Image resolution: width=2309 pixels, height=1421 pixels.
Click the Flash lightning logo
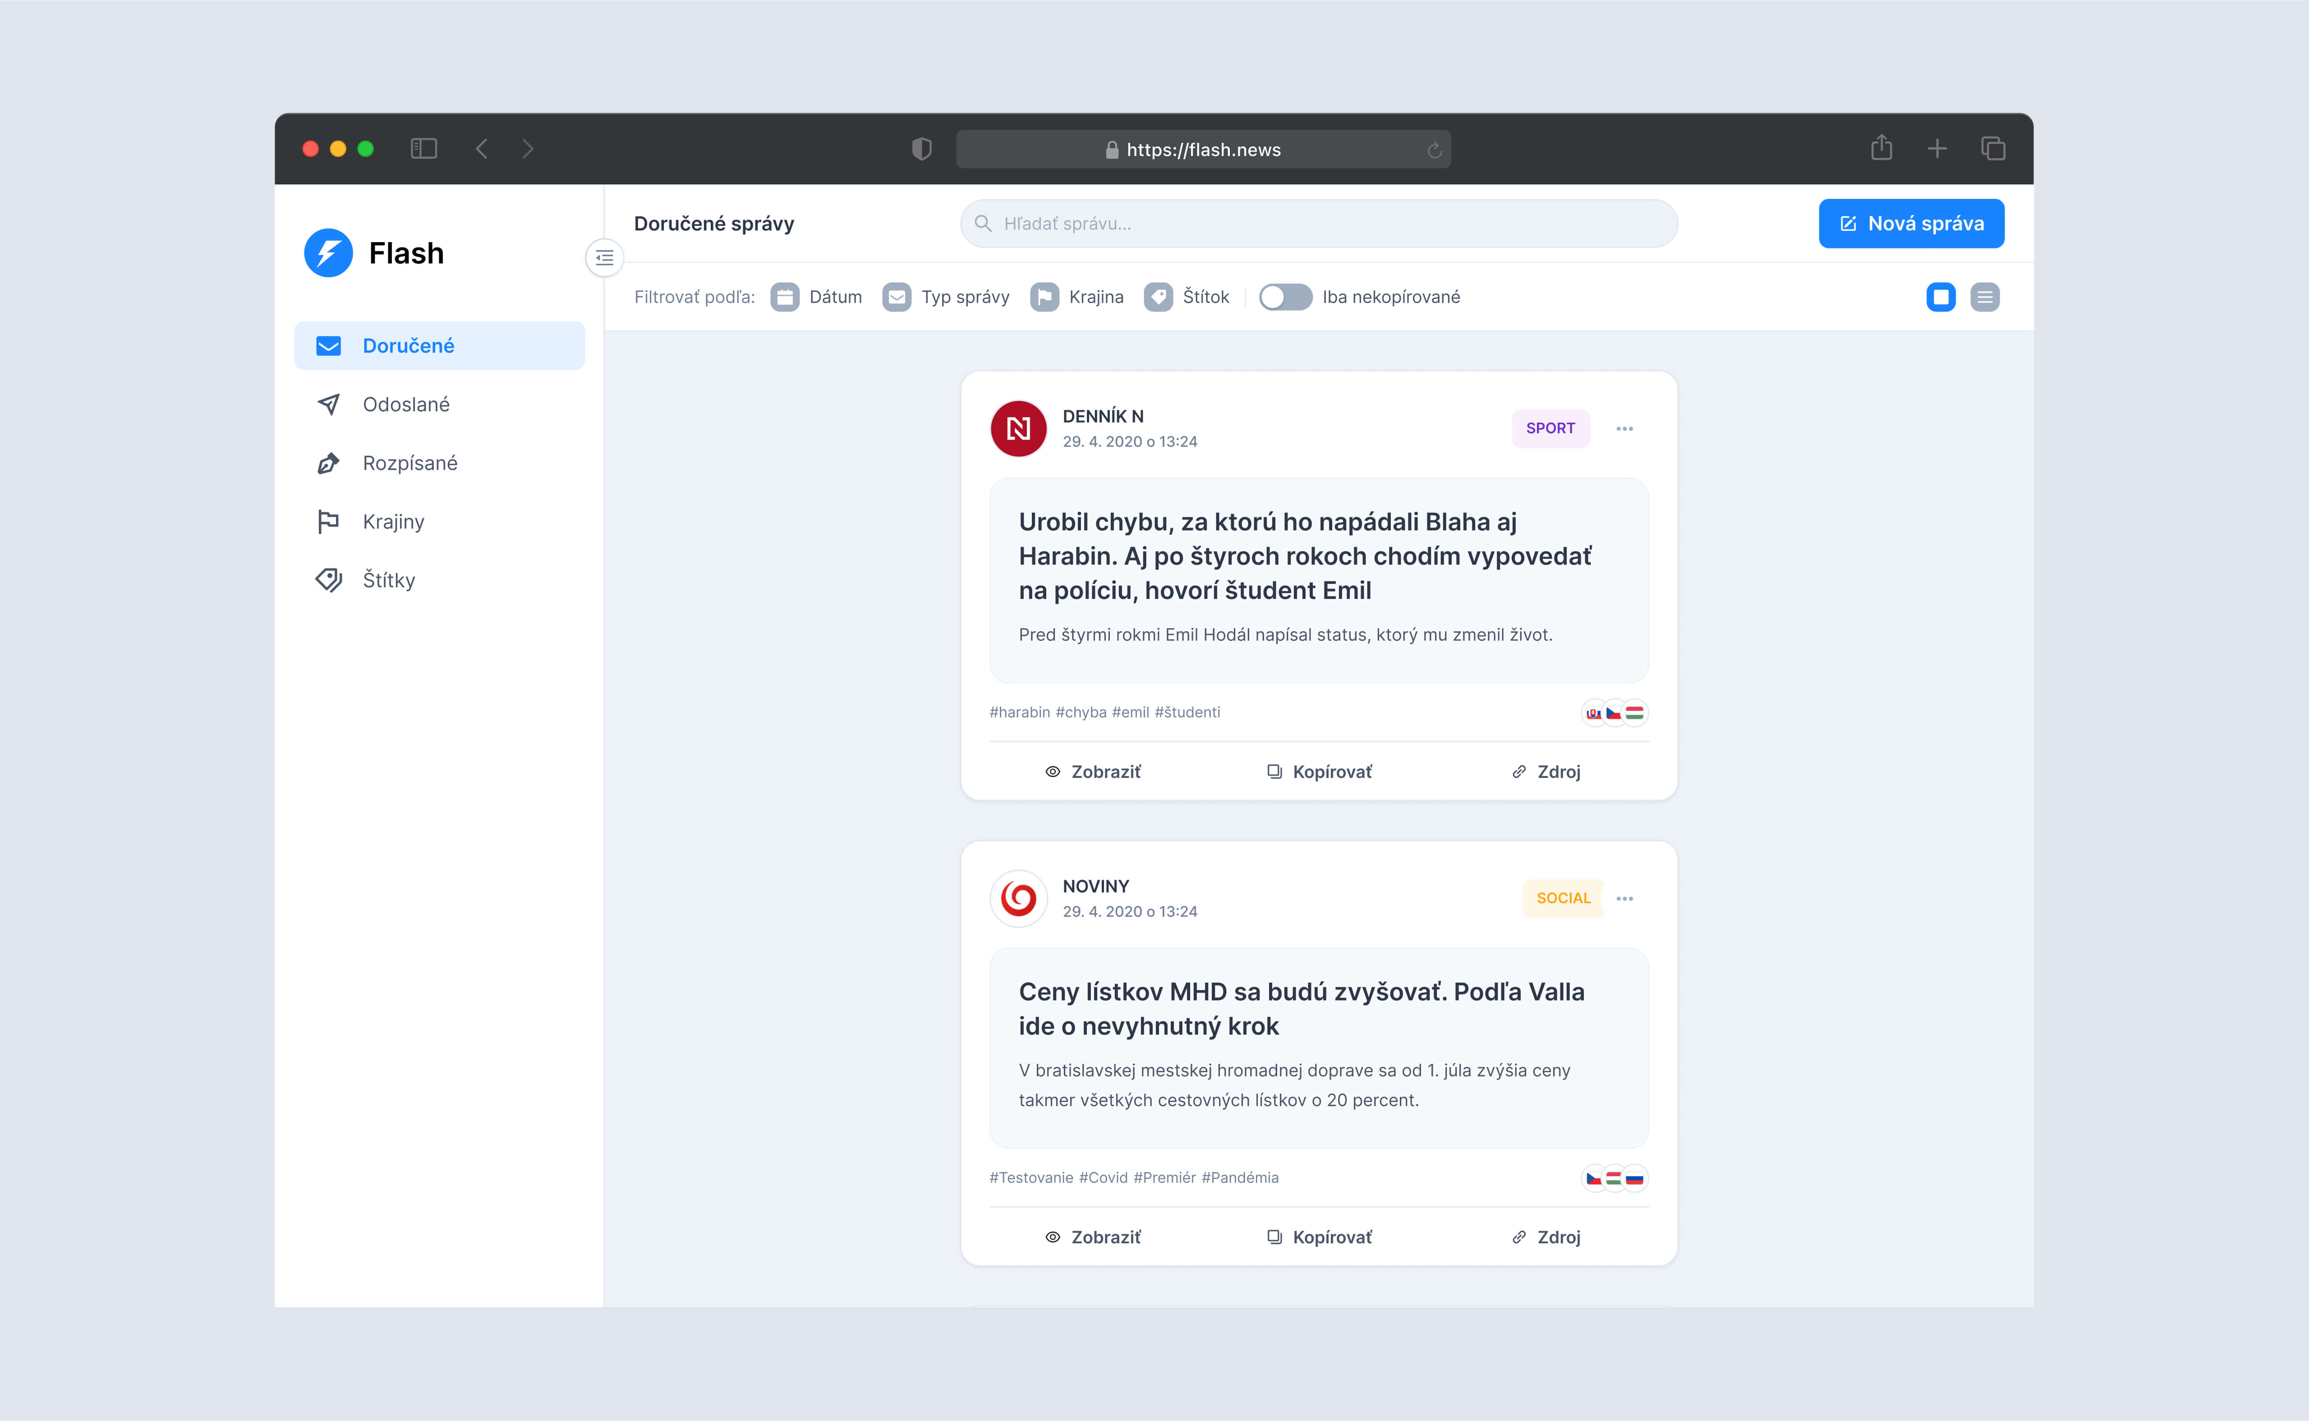point(328,253)
